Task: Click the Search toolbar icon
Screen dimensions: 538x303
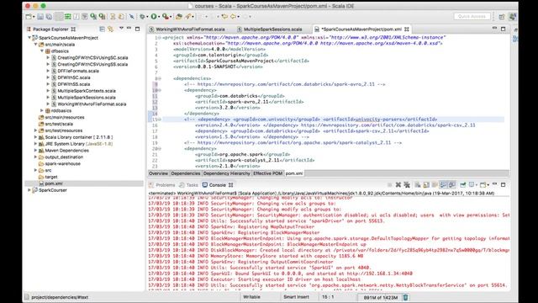Action: [x=188, y=17]
